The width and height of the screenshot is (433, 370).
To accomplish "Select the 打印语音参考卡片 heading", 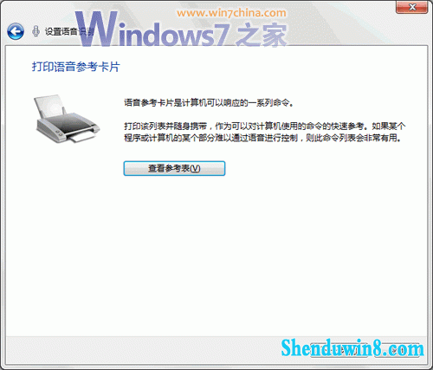I will pyautogui.click(x=76, y=67).
